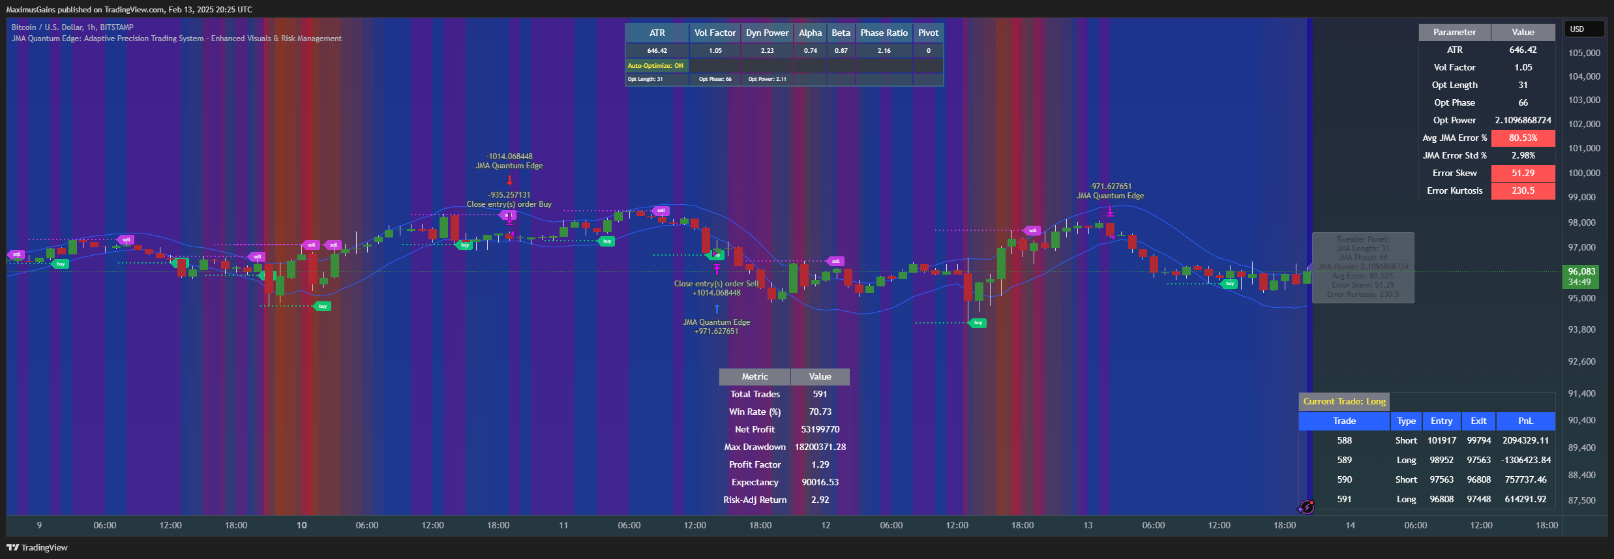
Task: Click the 'Opt Length: 31' cell in top table
Action: 656,80
